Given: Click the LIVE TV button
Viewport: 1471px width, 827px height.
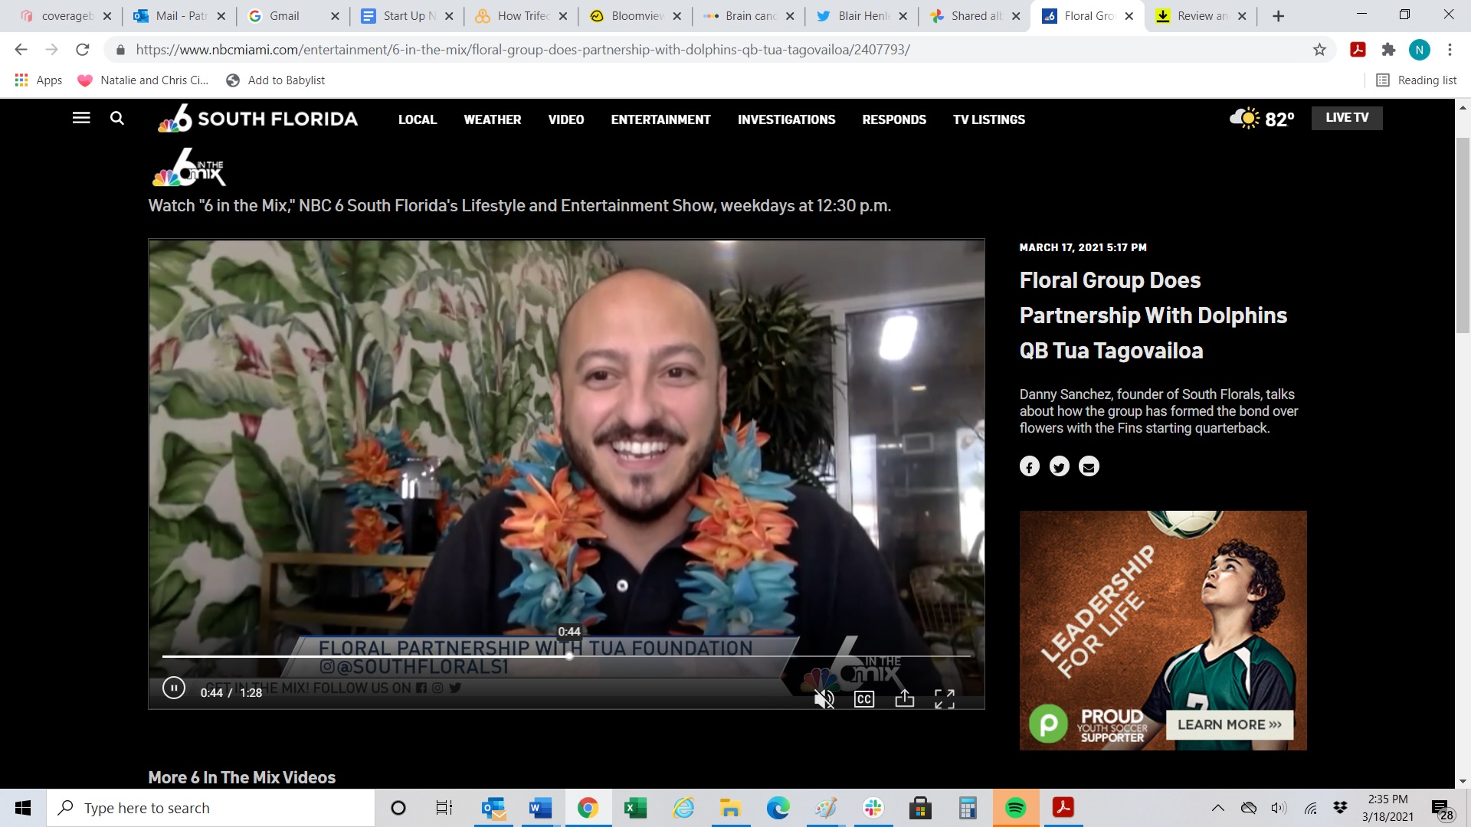Looking at the screenshot, I should click(1347, 118).
